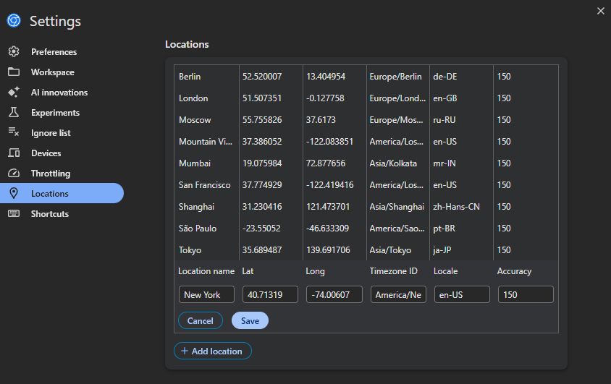Close the Settings panel with X

[600, 11]
